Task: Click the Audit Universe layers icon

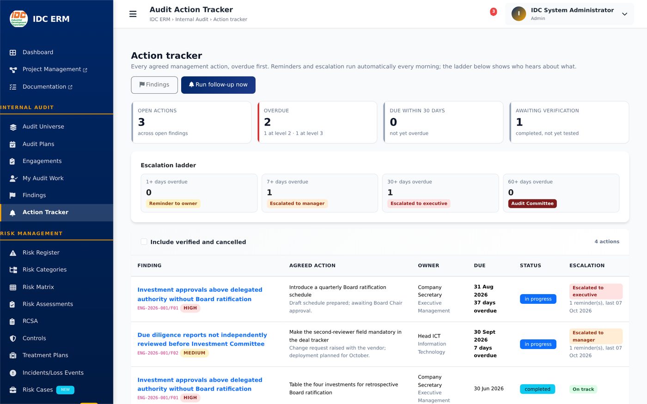Action: [x=13, y=127]
